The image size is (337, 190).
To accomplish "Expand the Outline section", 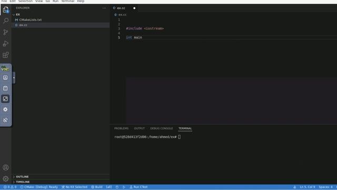I will (22, 177).
